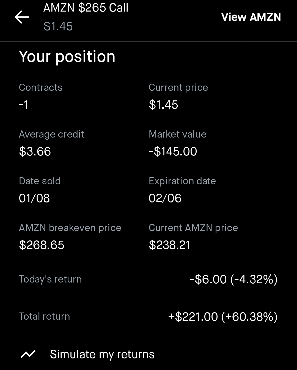Select the $1.45 price under title

tap(58, 26)
